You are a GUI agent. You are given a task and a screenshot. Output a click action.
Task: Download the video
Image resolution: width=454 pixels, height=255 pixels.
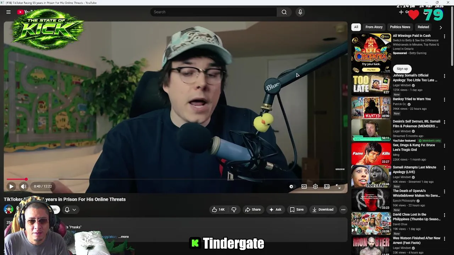pos(322,210)
